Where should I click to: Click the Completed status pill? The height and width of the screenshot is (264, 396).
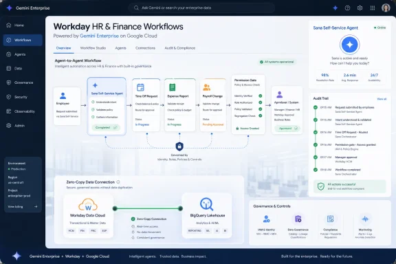coord(106,128)
